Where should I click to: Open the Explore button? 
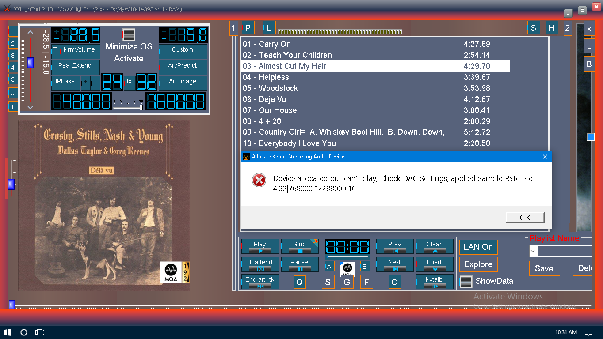click(478, 264)
